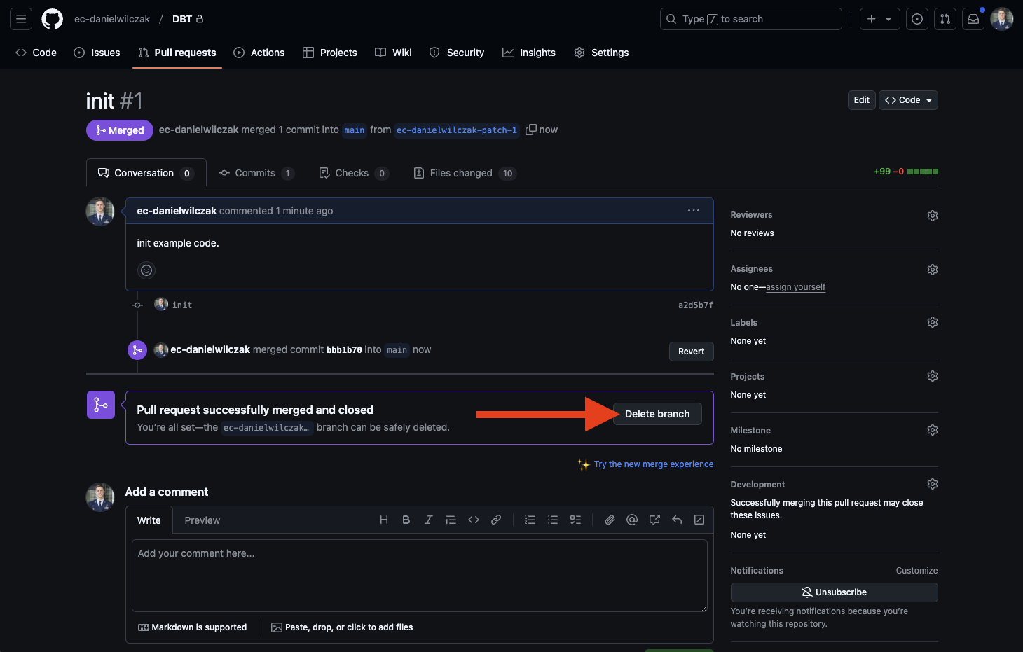Image resolution: width=1023 pixels, height=652 pixels.
Task: Click the Delete branch button
Action: (x=657, y=414)
